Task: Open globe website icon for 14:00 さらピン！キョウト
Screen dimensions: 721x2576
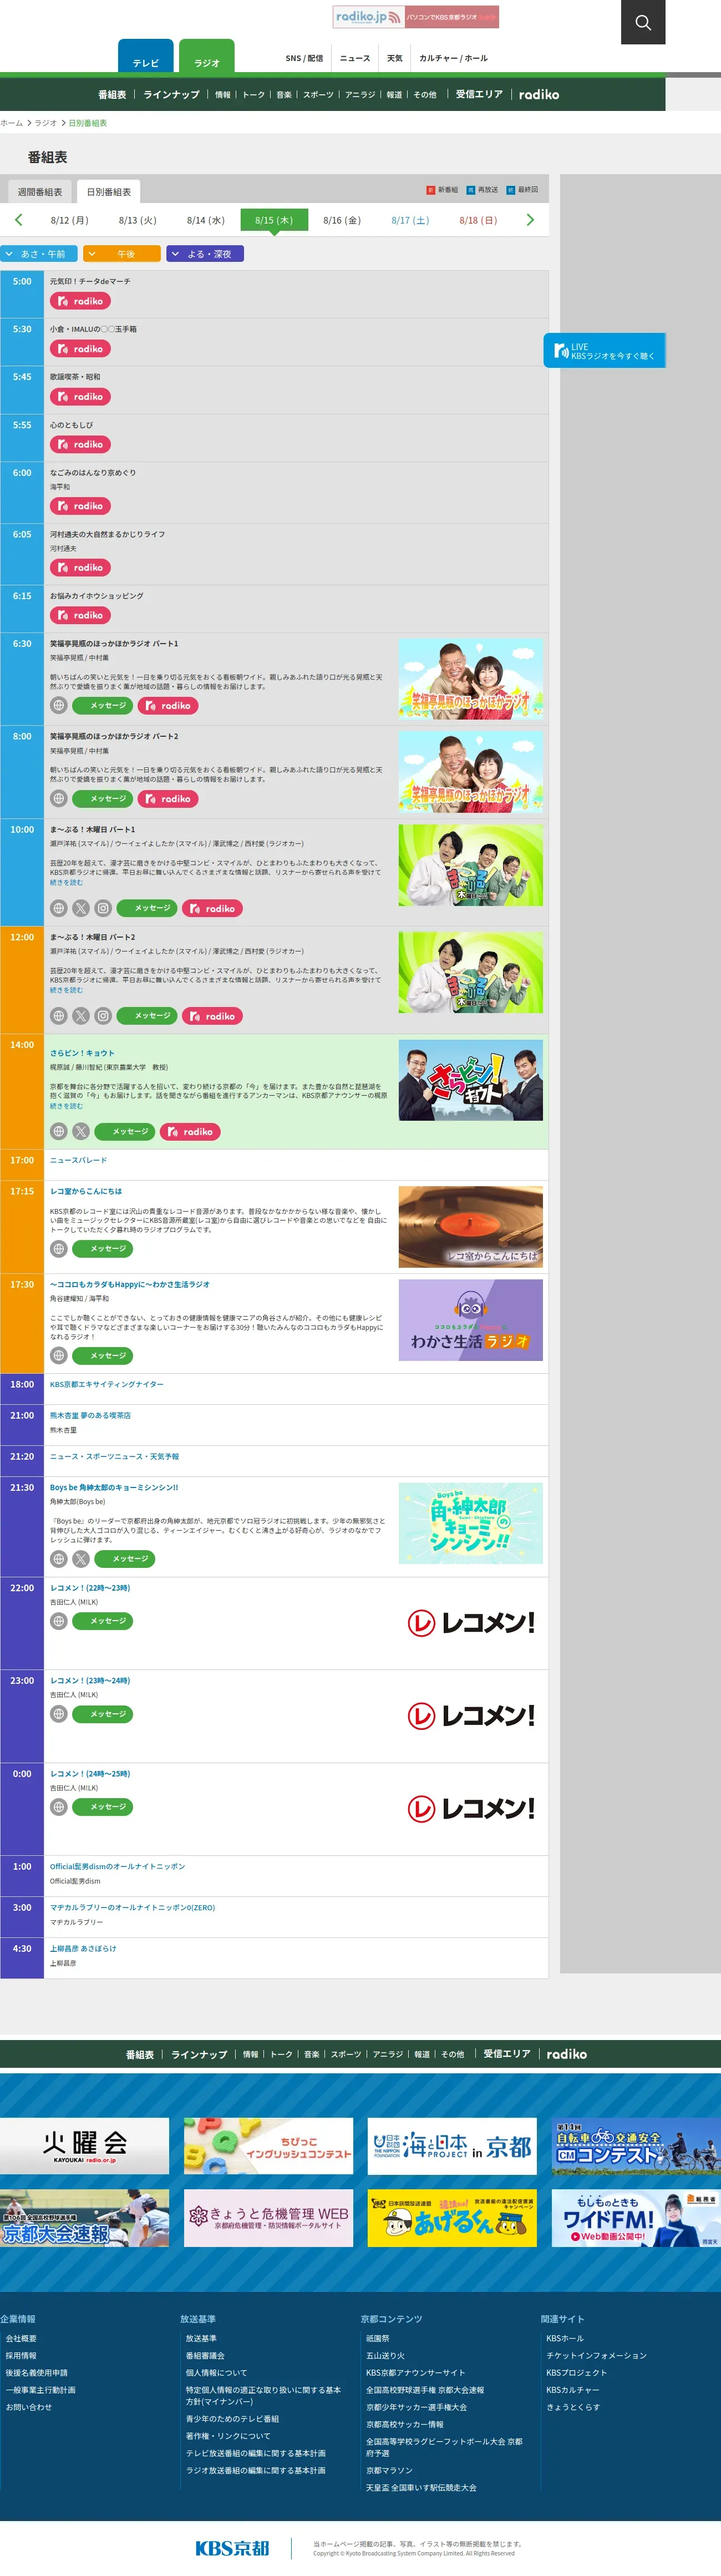Action: tap(59, 1131)
